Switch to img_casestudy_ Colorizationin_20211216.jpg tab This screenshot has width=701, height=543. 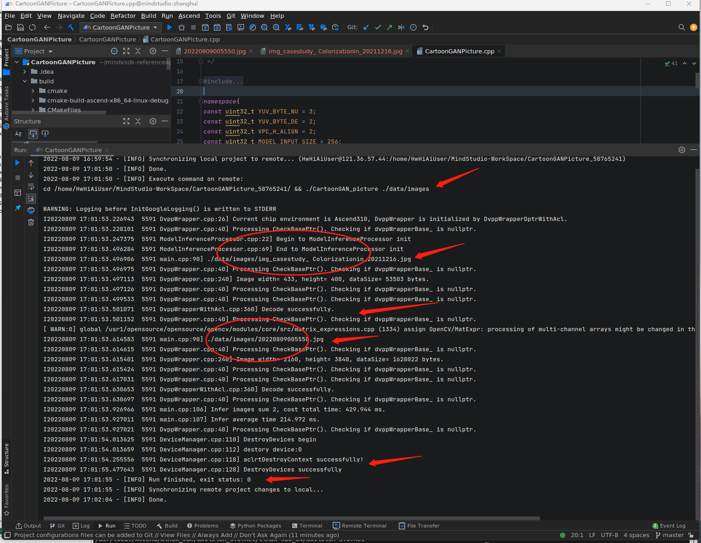[335, 51]
